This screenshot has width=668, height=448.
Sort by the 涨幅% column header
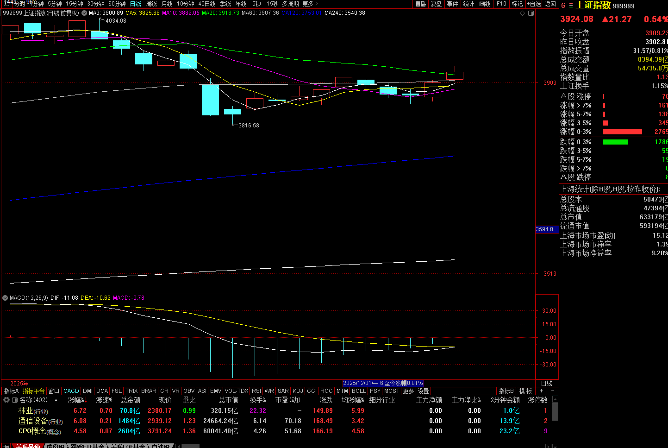[x=77, y=400]
